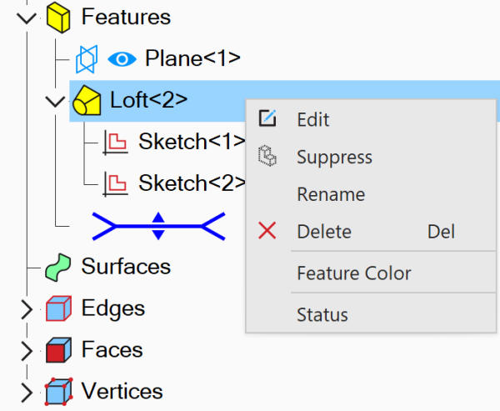Collapse the Loft<2> node chevron

click(x=55, y=102)
